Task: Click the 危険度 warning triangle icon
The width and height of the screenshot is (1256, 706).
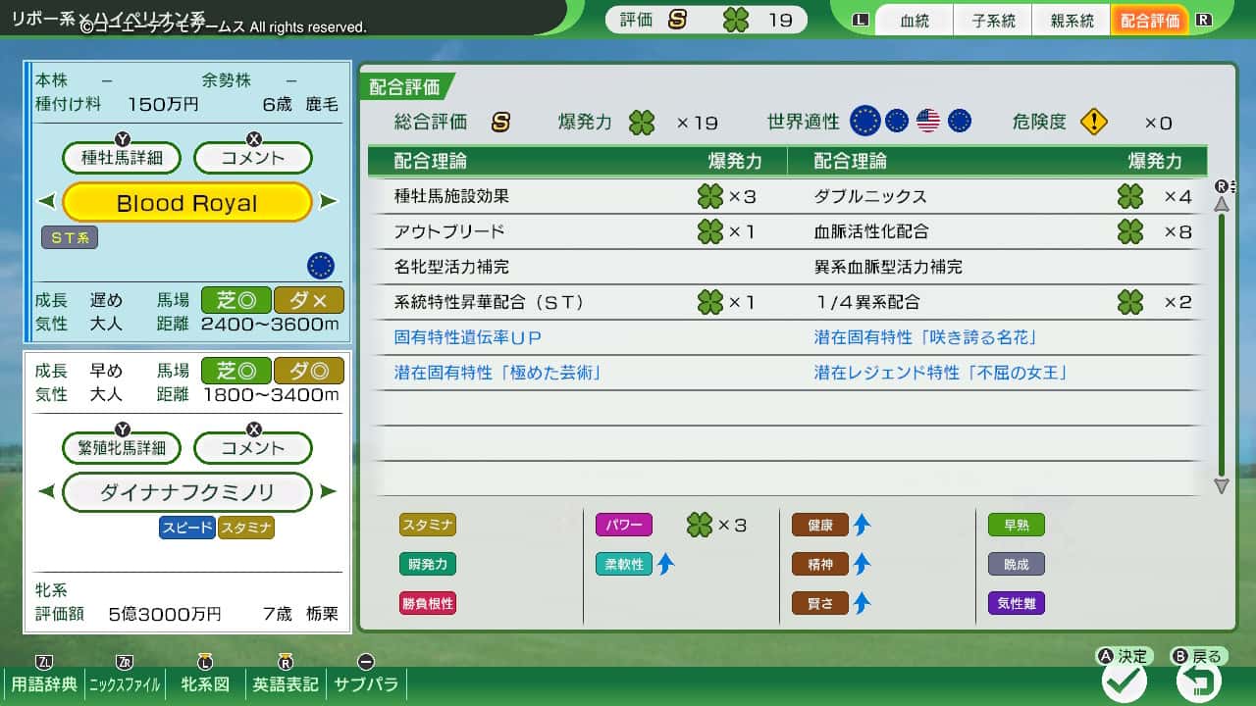Action: click(1092, 121)
